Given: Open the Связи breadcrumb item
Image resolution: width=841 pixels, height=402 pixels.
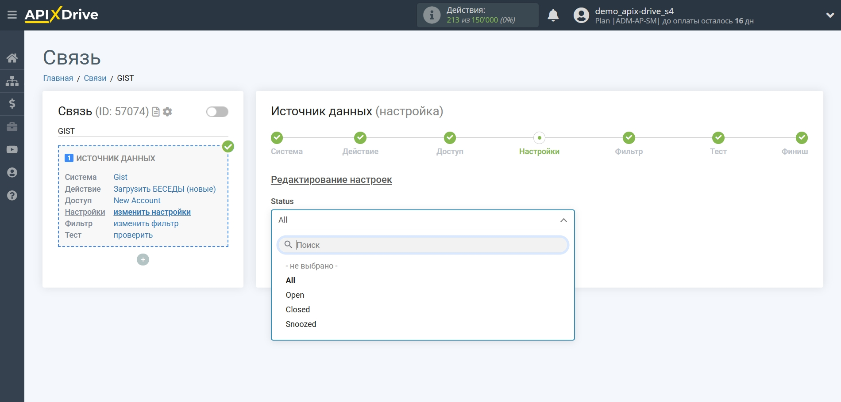Looking at the screenshot, I should 95,78.
